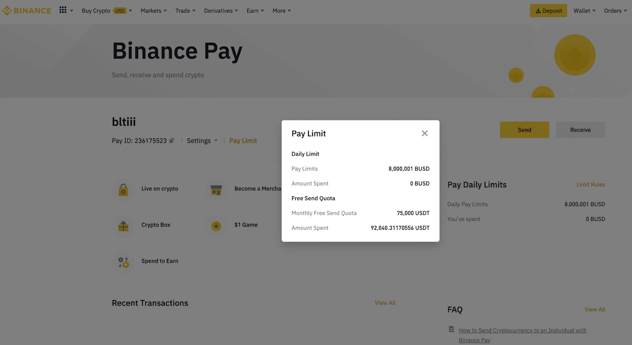Click the Spend to Earn icon
632x345 pixels.
click(x=123, y=262)
